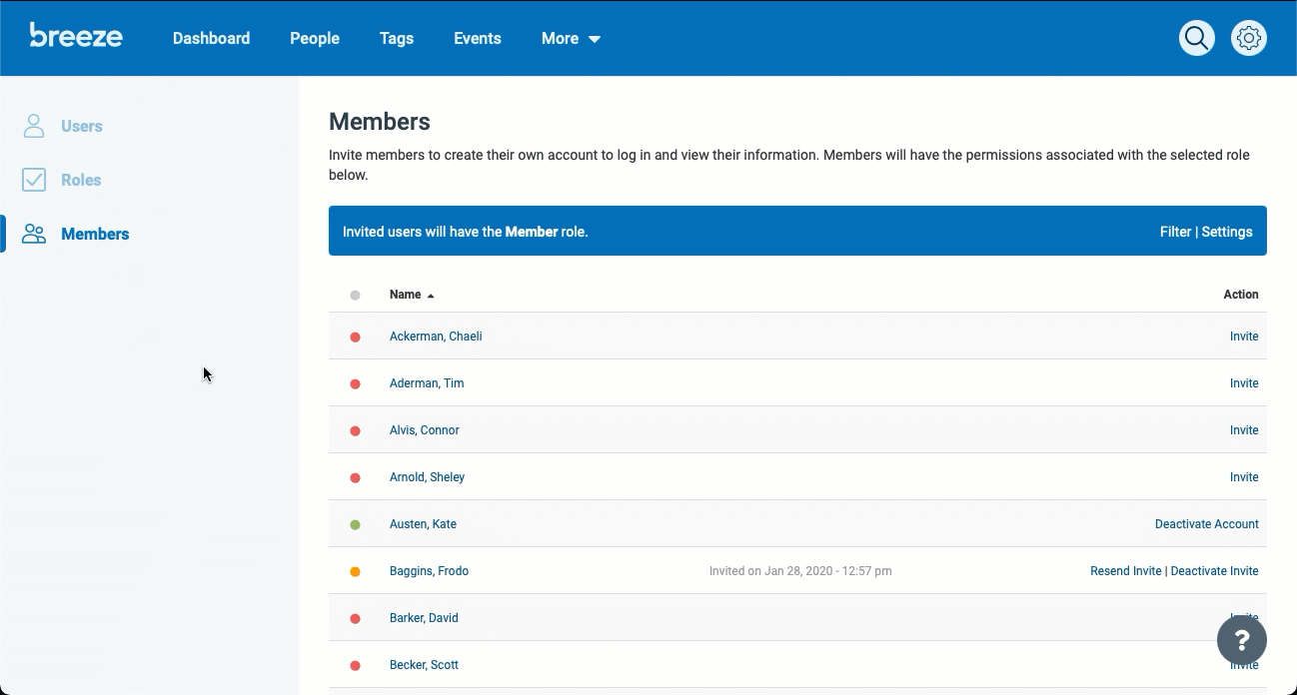
Task: Open the Tags menu
Action: click(x=397, y=39)
